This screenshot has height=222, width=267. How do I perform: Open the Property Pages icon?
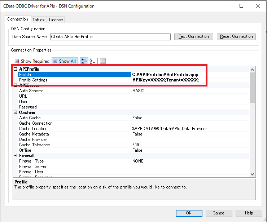(103, 61)
